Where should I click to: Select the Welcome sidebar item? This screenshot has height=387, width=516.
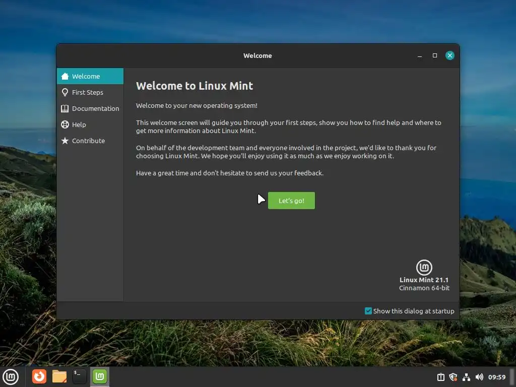point(90,76)
